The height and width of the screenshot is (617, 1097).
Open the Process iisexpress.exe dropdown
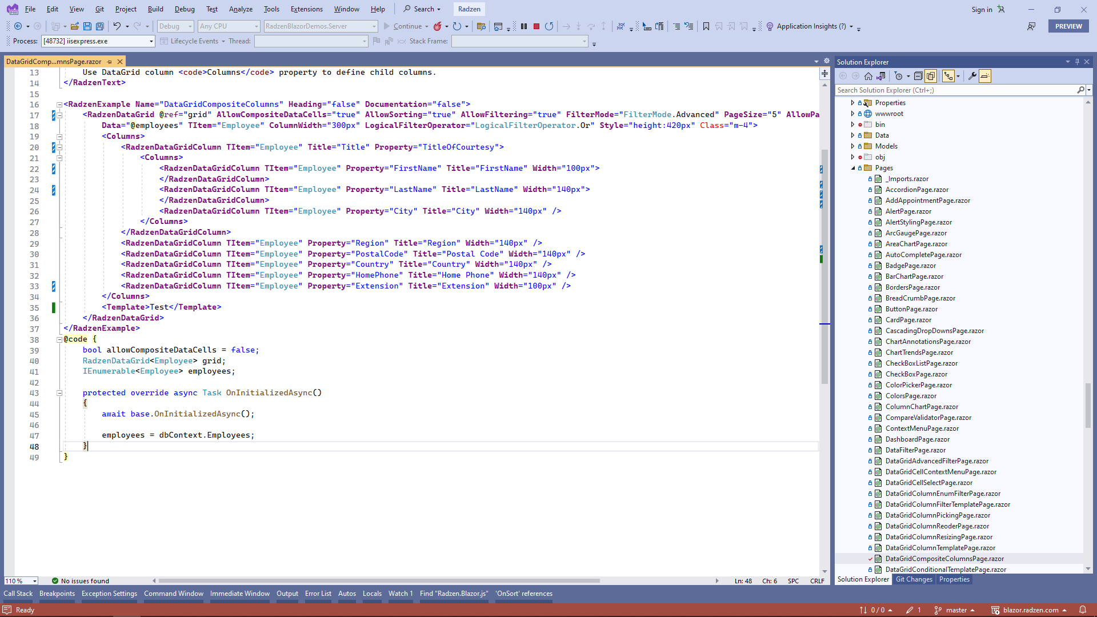(98, 41)
